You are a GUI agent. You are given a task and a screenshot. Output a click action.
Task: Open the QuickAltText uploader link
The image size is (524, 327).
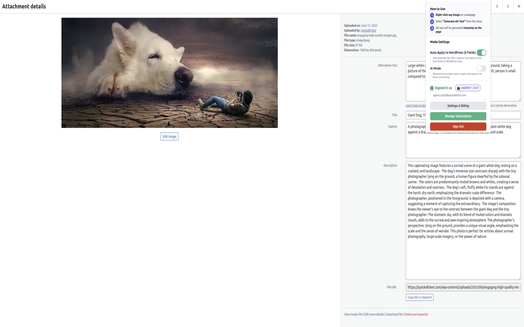click(x=368, y=31)
